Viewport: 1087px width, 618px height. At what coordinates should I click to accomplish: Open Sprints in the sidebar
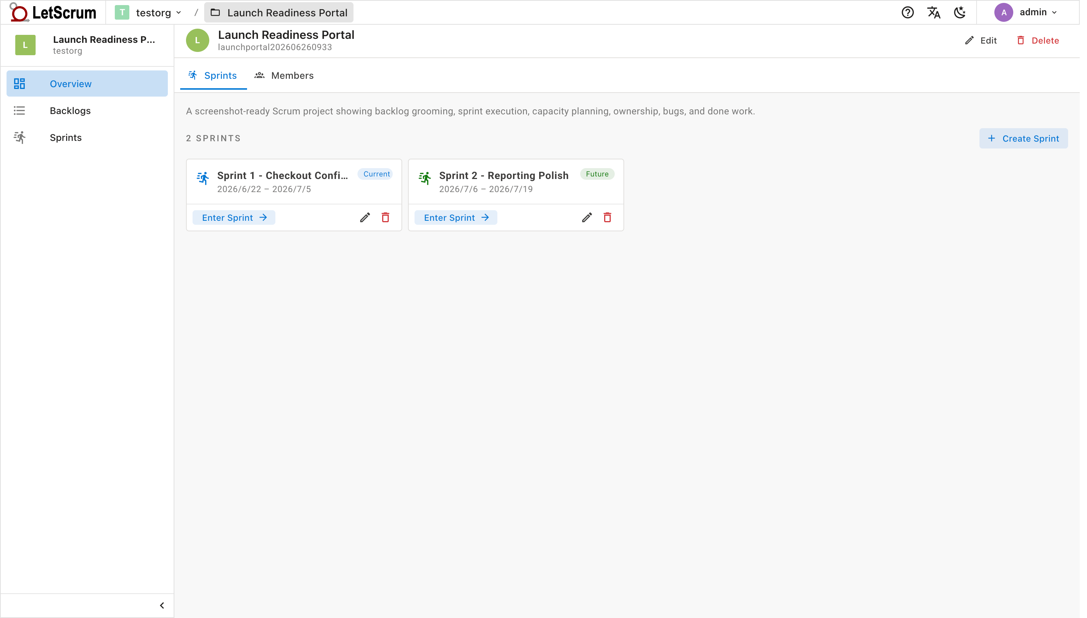[87, 138]
